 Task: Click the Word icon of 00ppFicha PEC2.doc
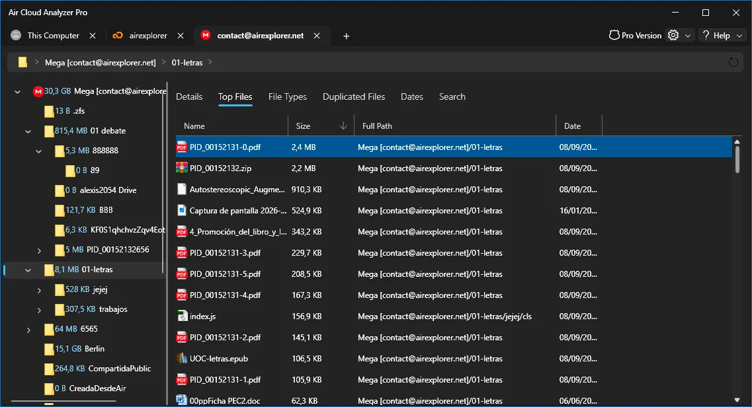coord(181,400)
